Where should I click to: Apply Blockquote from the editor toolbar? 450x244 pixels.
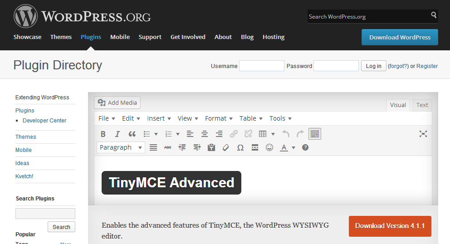132,134
